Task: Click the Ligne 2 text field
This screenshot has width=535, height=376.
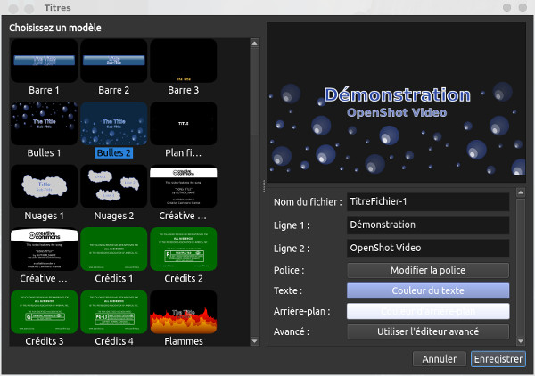Action: 427,247
